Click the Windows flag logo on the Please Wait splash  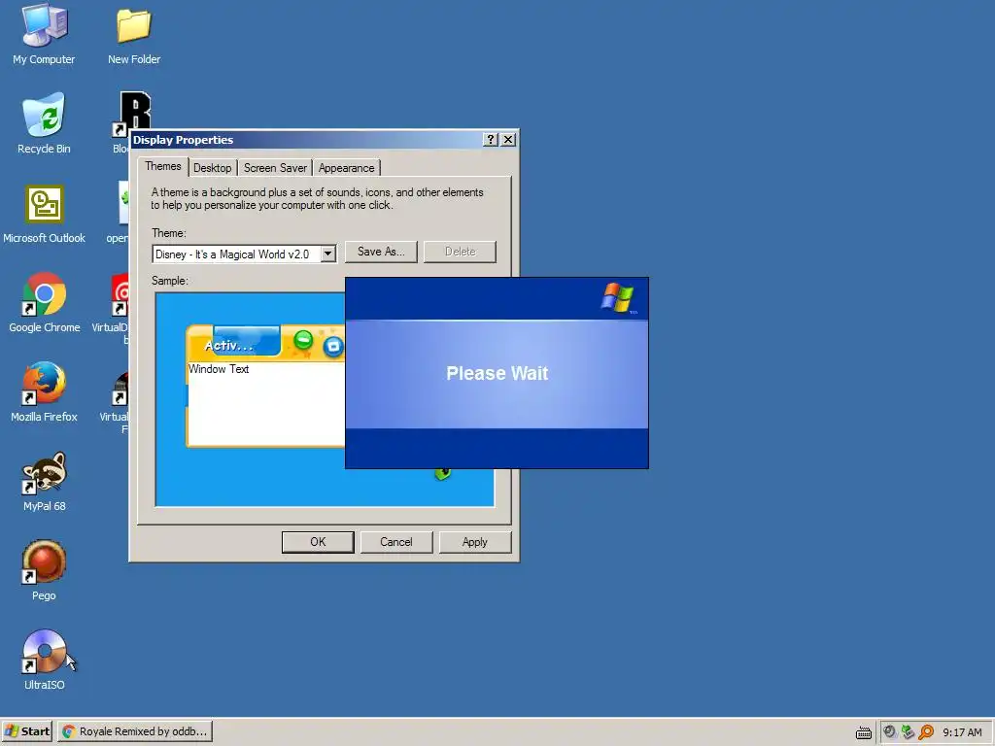(x=617, y=297)
